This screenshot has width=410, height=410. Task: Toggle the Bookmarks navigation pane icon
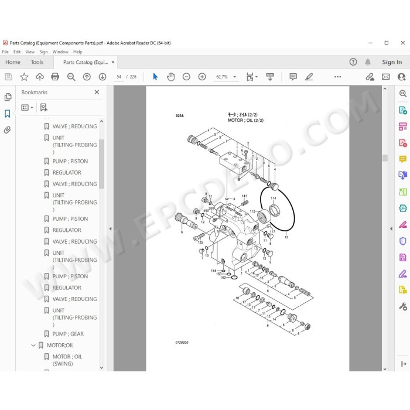coord(8,114)
